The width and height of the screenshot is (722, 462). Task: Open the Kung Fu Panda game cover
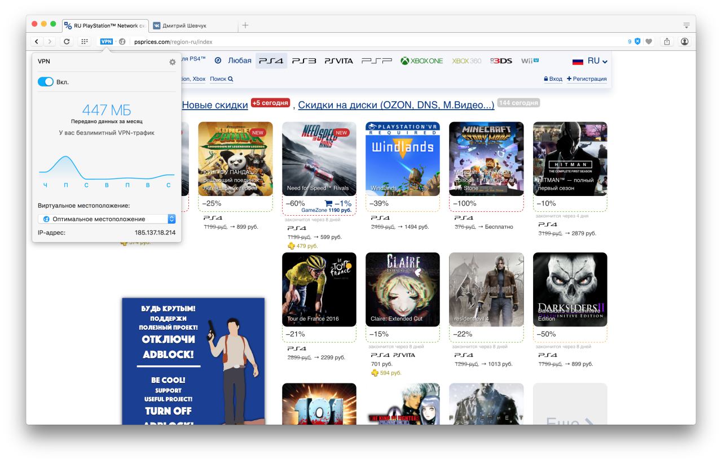(x=235, y=159)
